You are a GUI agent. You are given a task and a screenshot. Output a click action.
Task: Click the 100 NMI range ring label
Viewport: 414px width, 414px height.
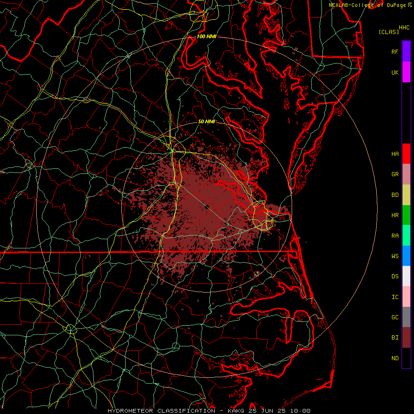[207, 36]
